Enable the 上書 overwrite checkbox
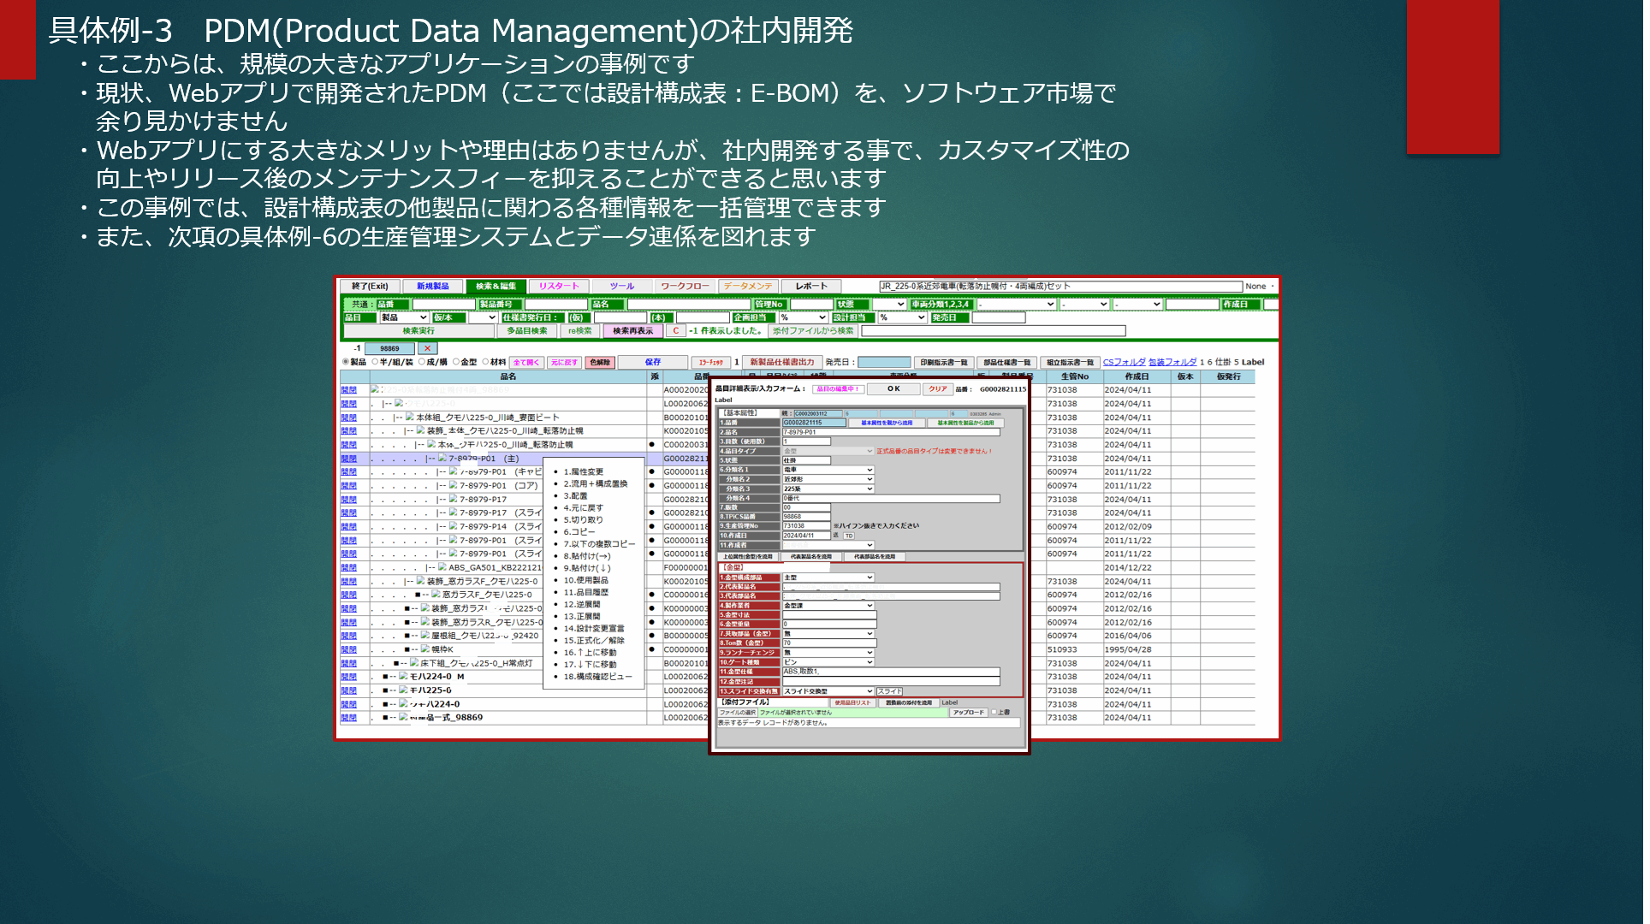 (x=994, y=713)
